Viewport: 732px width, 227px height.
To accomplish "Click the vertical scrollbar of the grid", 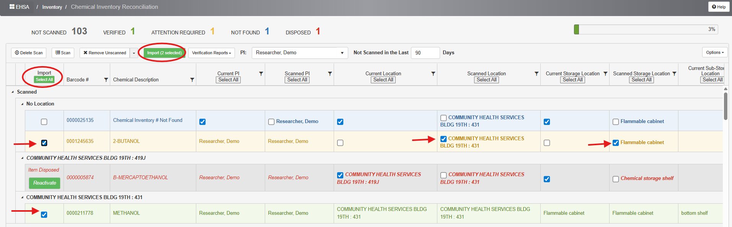I will pyautogui.click(x=725, y=106).
